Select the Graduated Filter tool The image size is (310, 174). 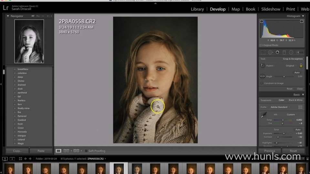coord(284,52)
